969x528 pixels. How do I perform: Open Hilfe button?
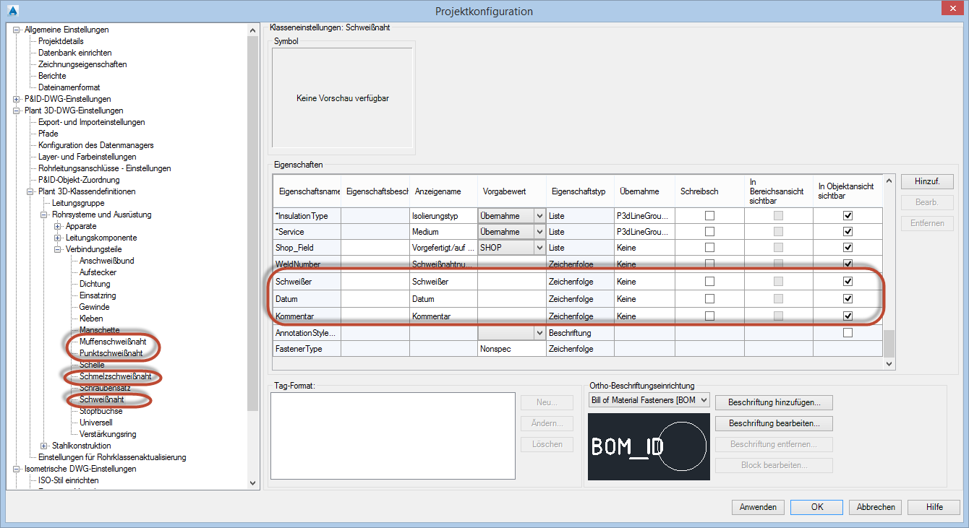(x=934, y=507)
